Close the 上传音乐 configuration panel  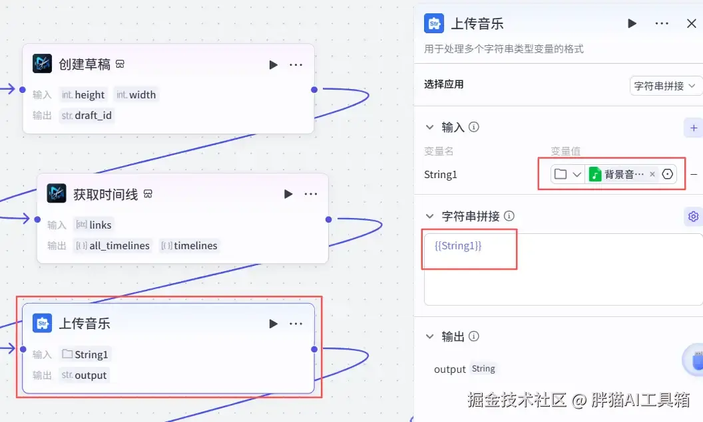coord(691,23)
